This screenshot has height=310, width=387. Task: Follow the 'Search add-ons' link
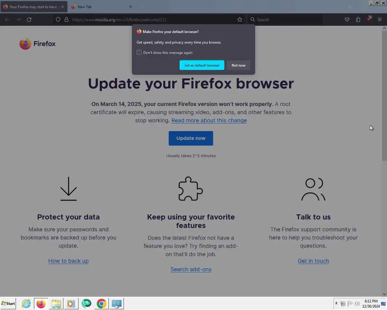191,269
